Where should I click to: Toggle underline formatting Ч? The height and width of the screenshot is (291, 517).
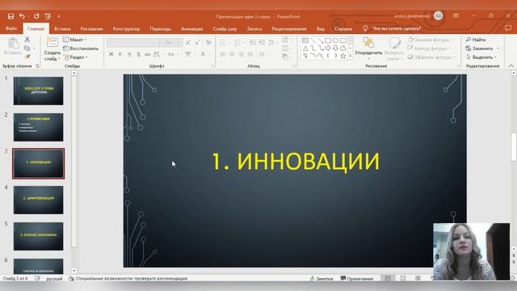point(129,54)
